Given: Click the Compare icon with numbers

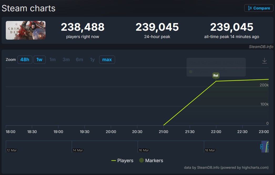Looking at the screenshot, I should pos(249,8).
